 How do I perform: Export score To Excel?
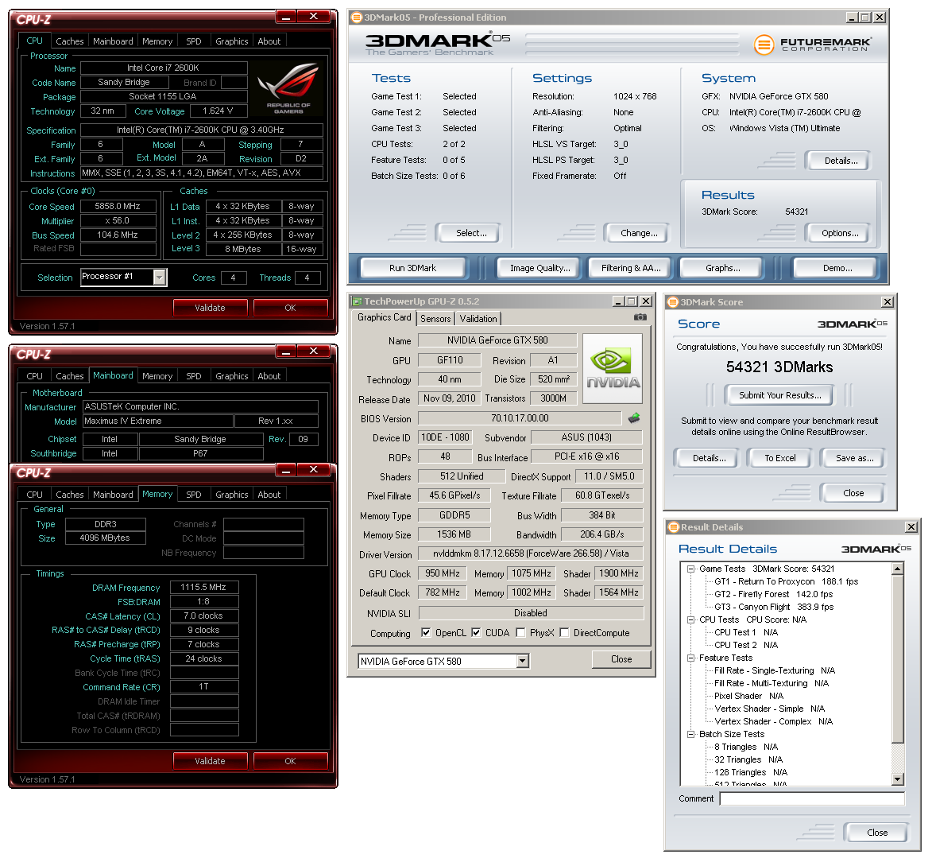(x=779, y=458)
